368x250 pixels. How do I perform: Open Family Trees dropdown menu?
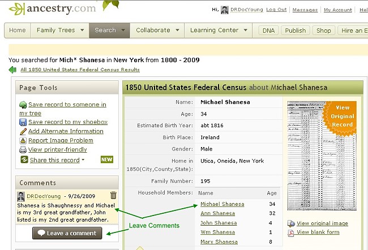[x=60, y=30]
